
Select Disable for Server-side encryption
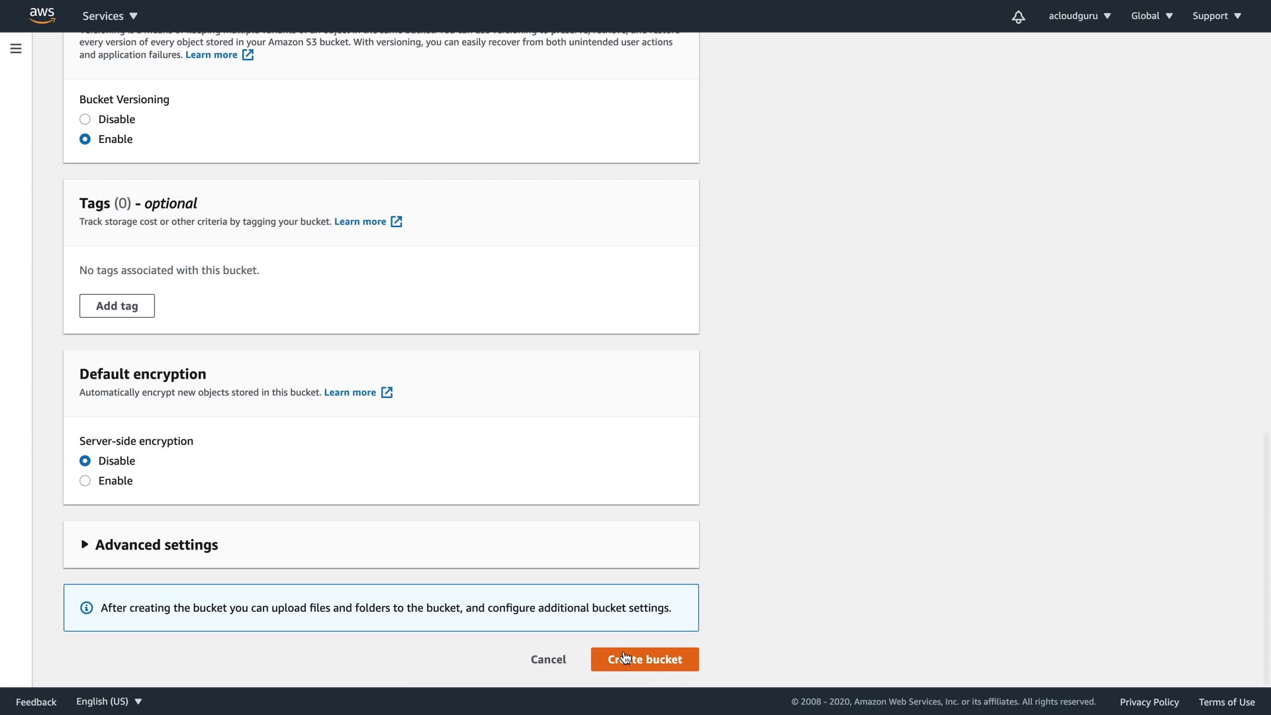tap(85, 461)
